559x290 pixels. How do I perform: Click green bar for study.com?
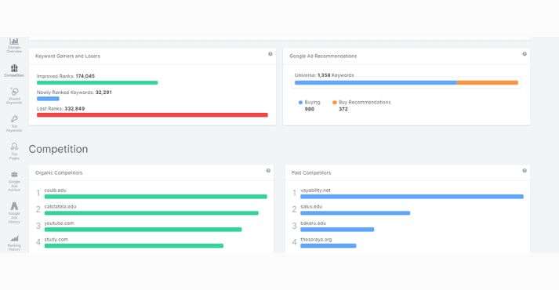pos(134,246)
